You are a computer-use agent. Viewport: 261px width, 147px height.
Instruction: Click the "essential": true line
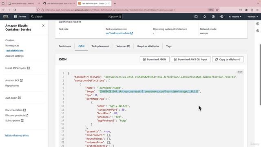click(x=98, y=131)
